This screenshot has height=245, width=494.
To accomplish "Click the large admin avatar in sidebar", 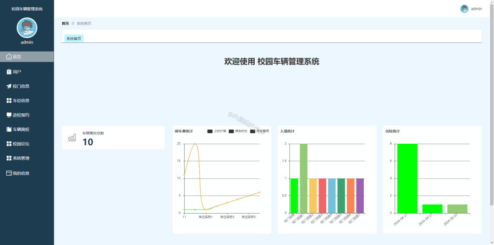I will point(27,27).
